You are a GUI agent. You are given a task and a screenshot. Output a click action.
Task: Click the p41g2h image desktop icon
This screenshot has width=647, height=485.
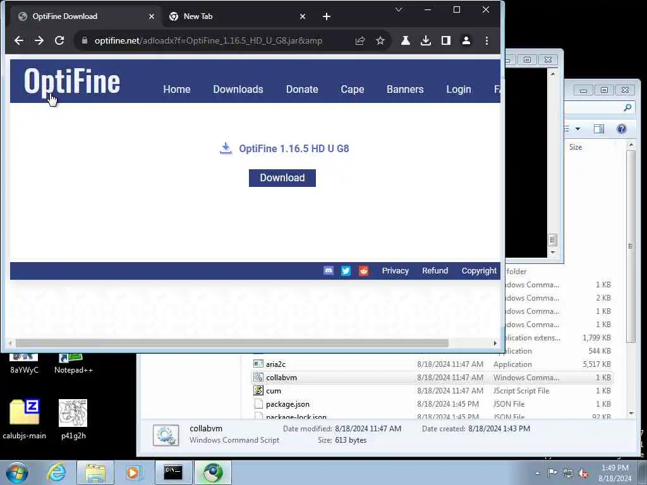click(x=73, y=419)
